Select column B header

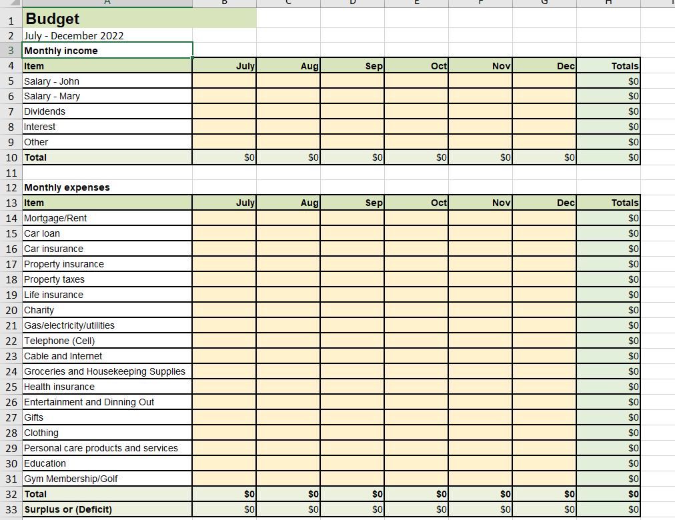coord(224,3)
